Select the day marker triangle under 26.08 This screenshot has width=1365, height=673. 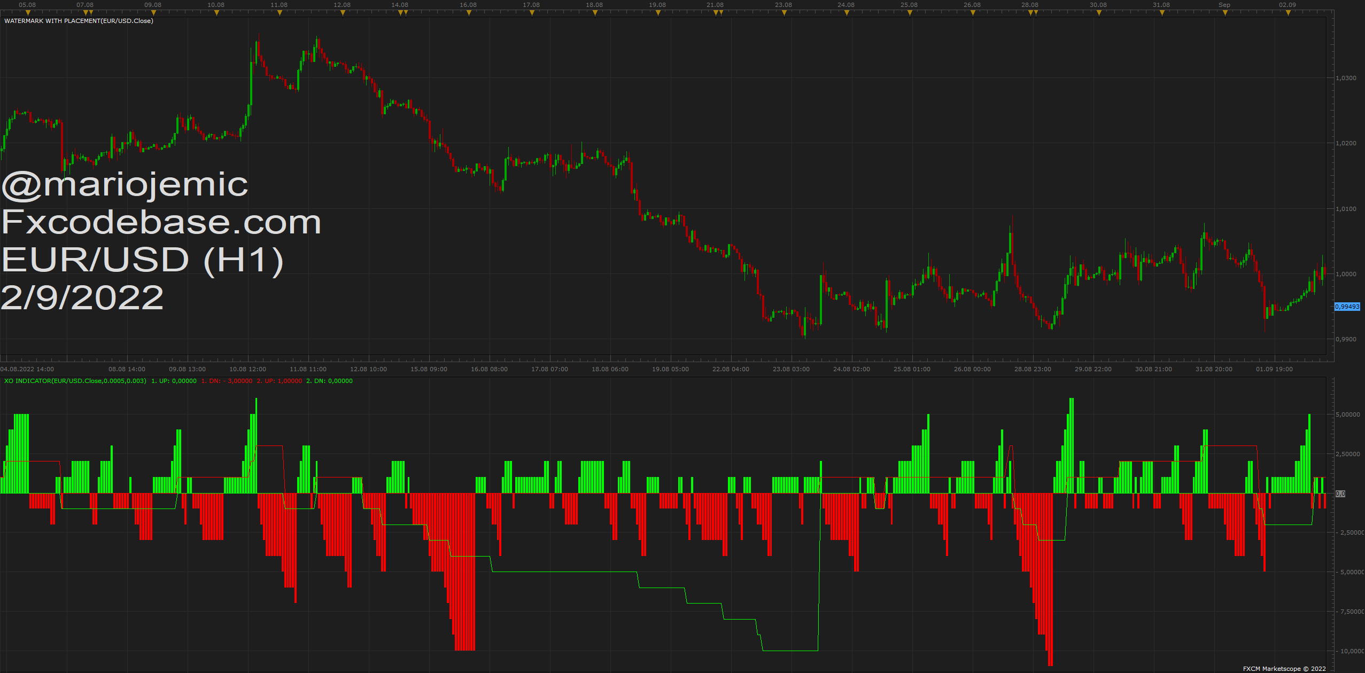coord(973,13)
